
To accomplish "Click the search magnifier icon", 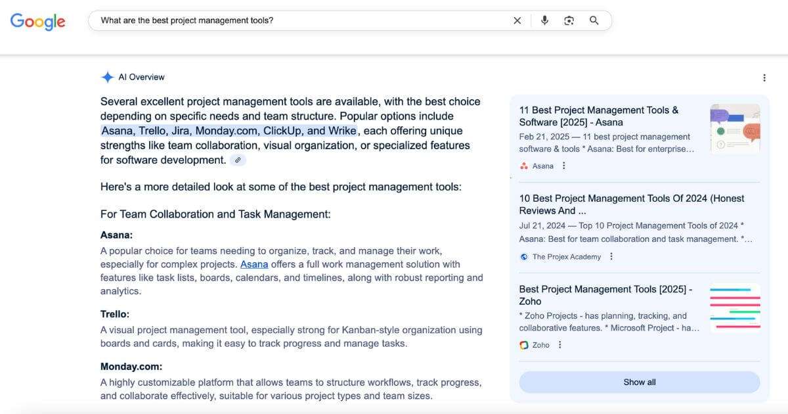I will 594,20.
